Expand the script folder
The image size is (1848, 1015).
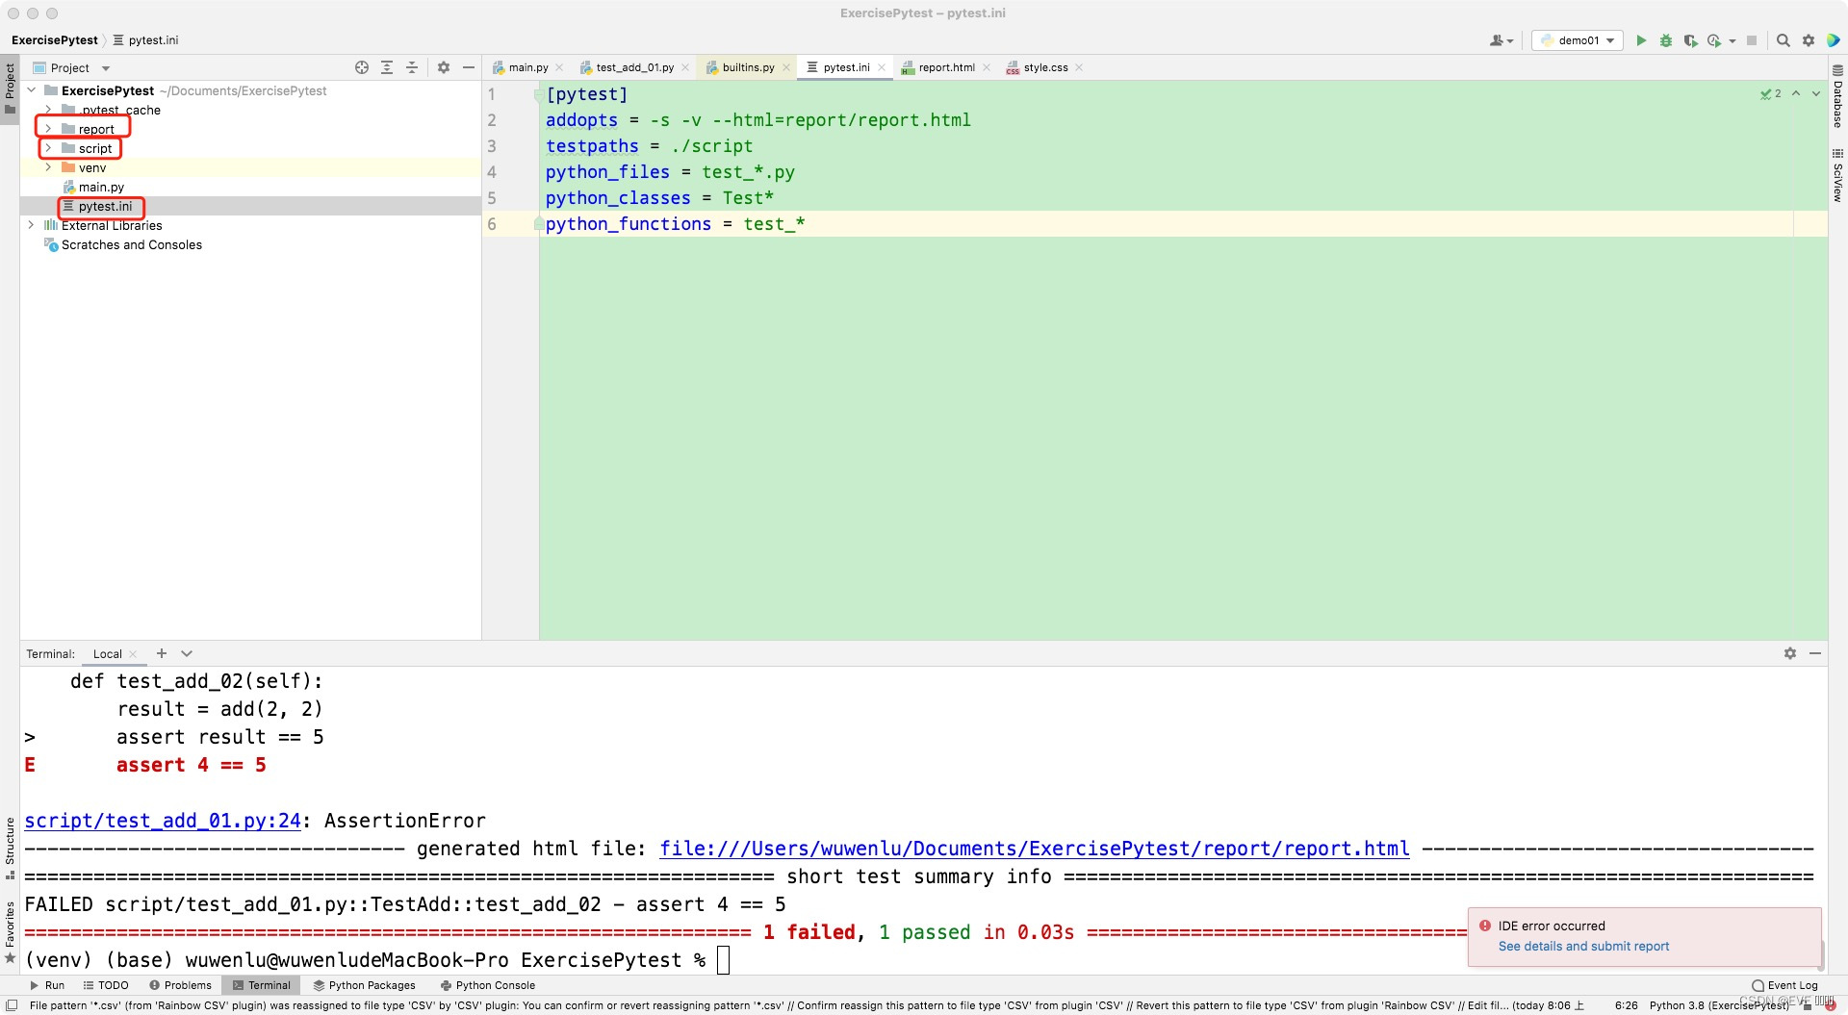pos(48,148)
